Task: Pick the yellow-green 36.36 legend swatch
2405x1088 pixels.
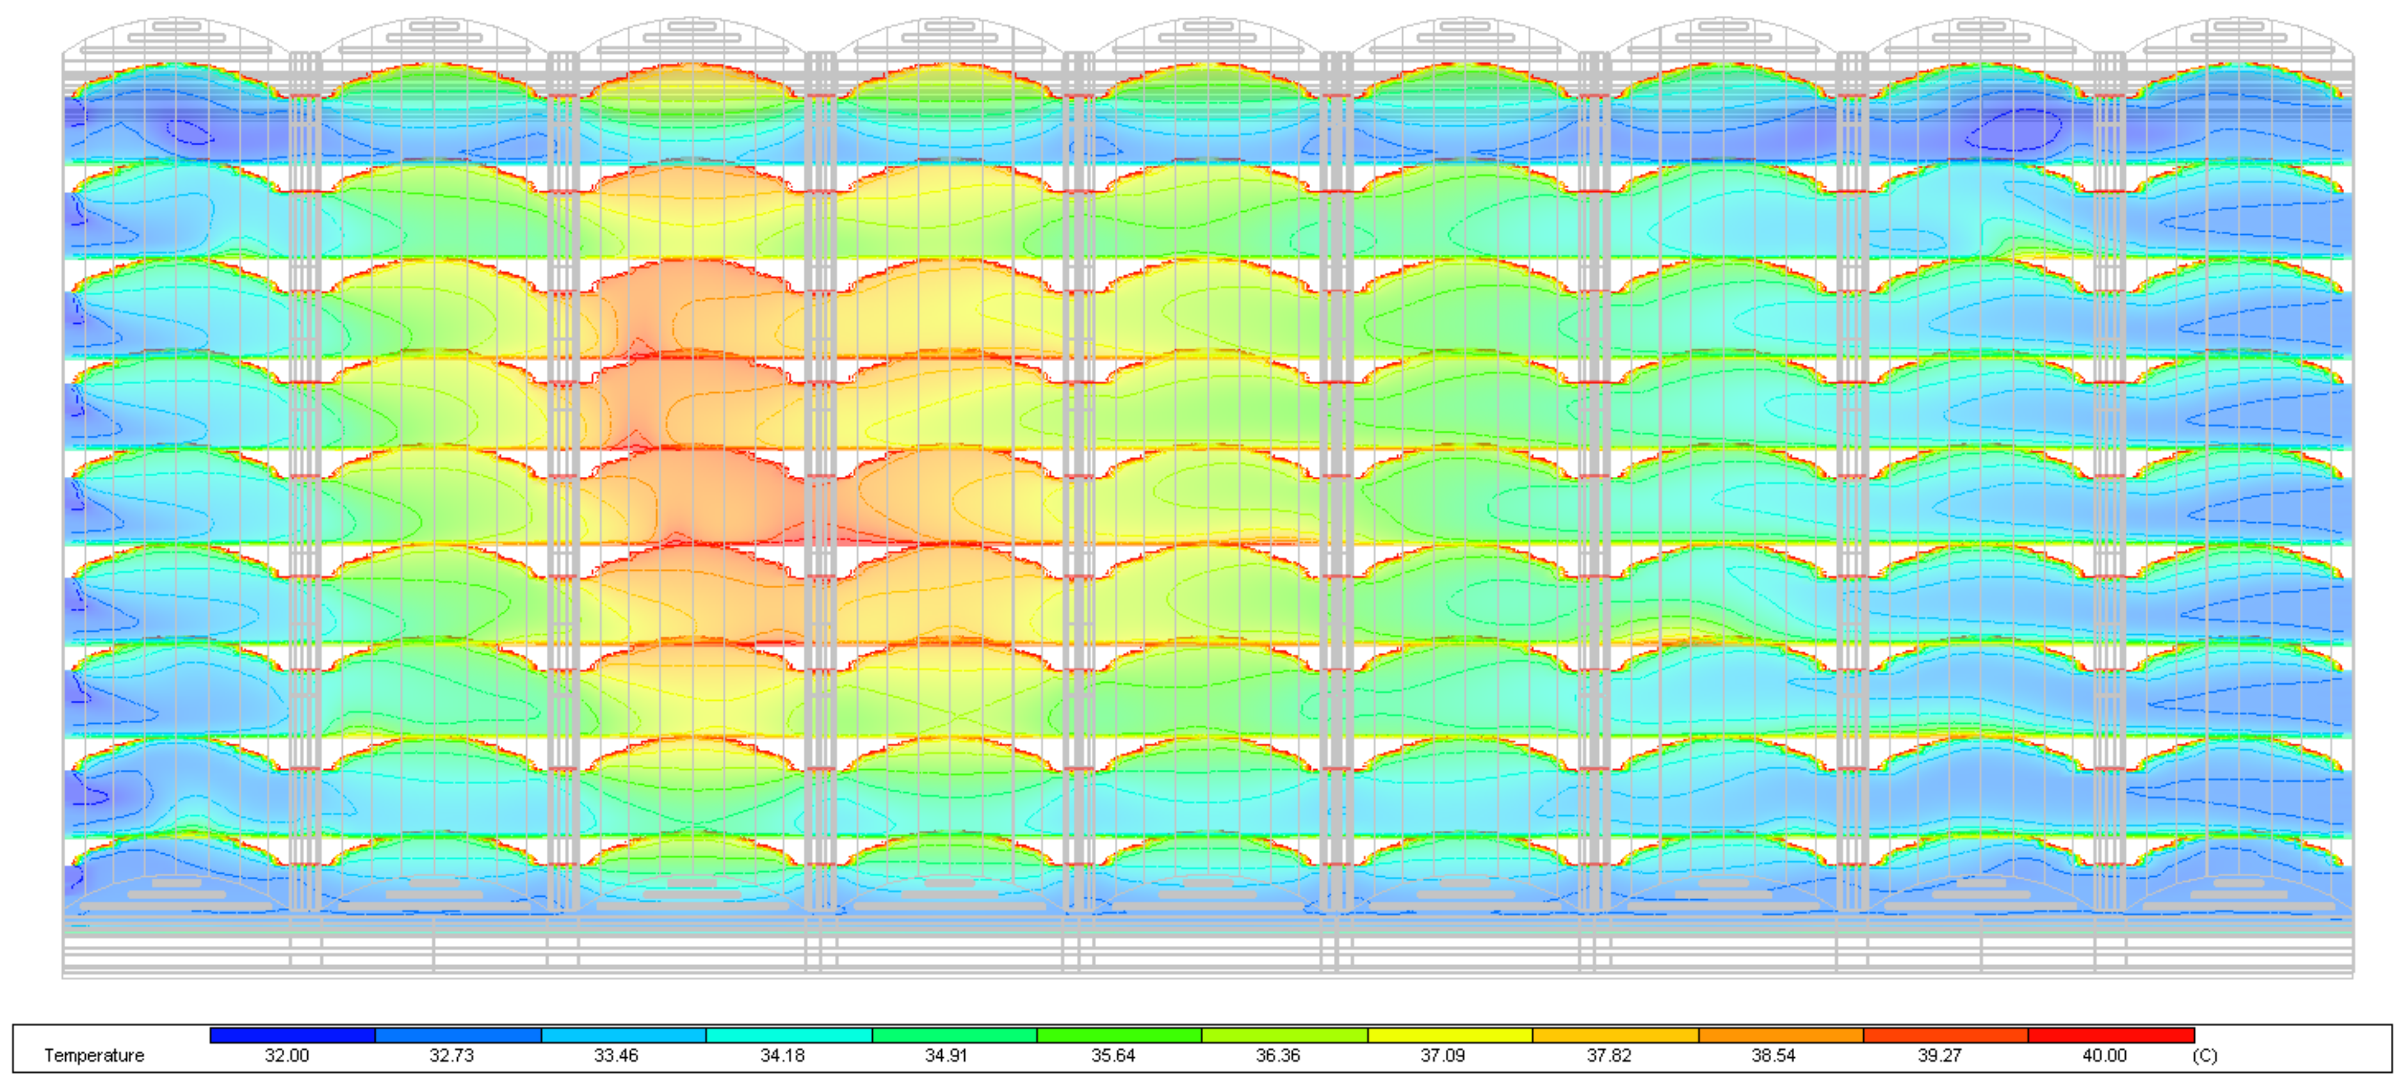Action: pyautogui.click(x=1284, y=1035)
